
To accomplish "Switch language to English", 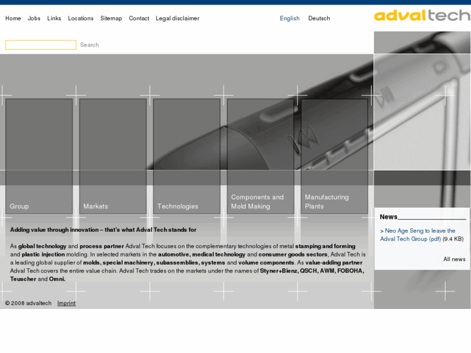I will [290, 18].
